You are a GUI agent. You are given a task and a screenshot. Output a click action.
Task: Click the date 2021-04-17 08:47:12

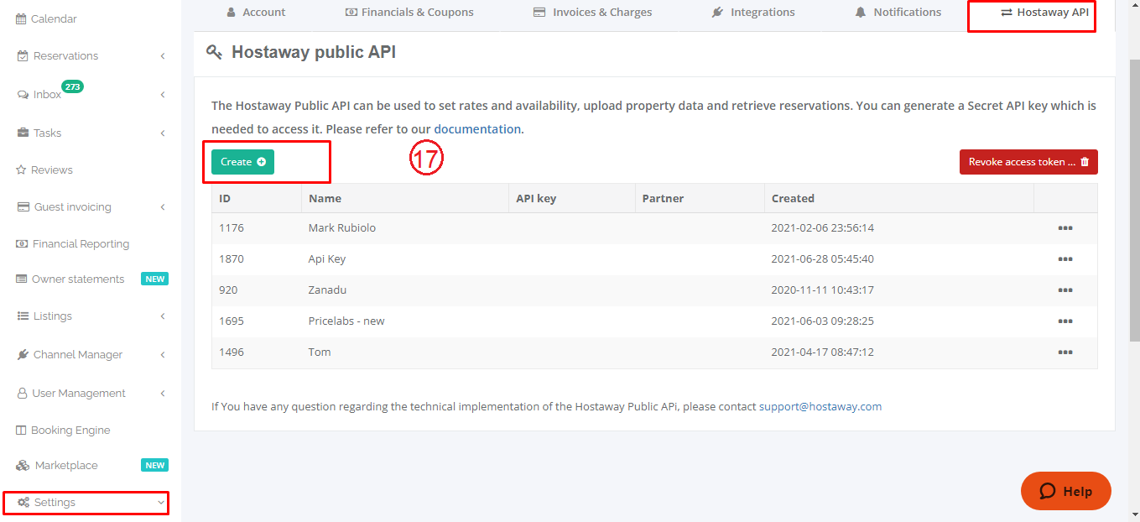[823, 352]
